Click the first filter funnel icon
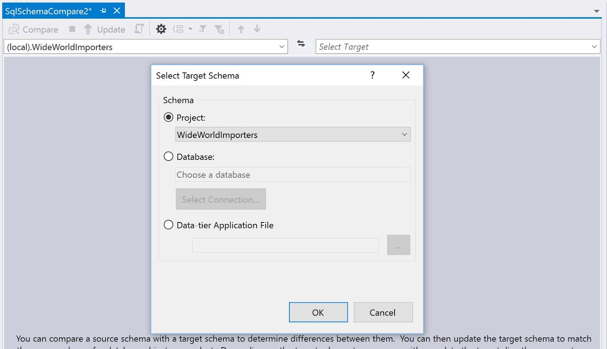The height and width of the screenshot is (349, 607). coord(203,29)
